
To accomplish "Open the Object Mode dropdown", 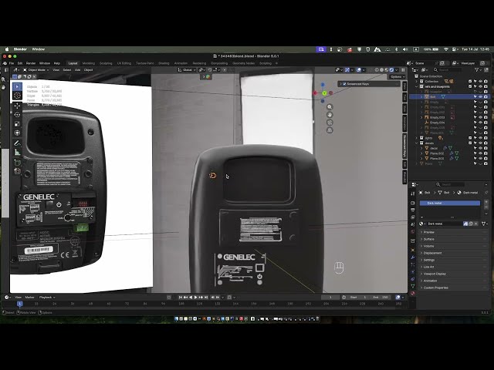I will (x=36, y=70).
